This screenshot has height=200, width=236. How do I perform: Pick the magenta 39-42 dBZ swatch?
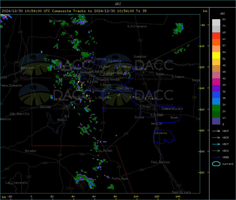pos(216,81)
